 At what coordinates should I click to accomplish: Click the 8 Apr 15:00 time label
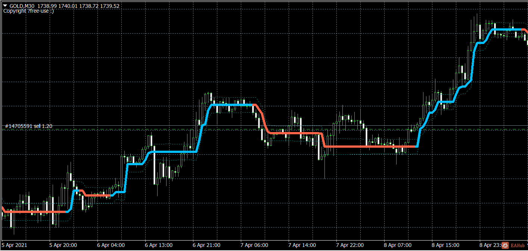tap(445, 245)
